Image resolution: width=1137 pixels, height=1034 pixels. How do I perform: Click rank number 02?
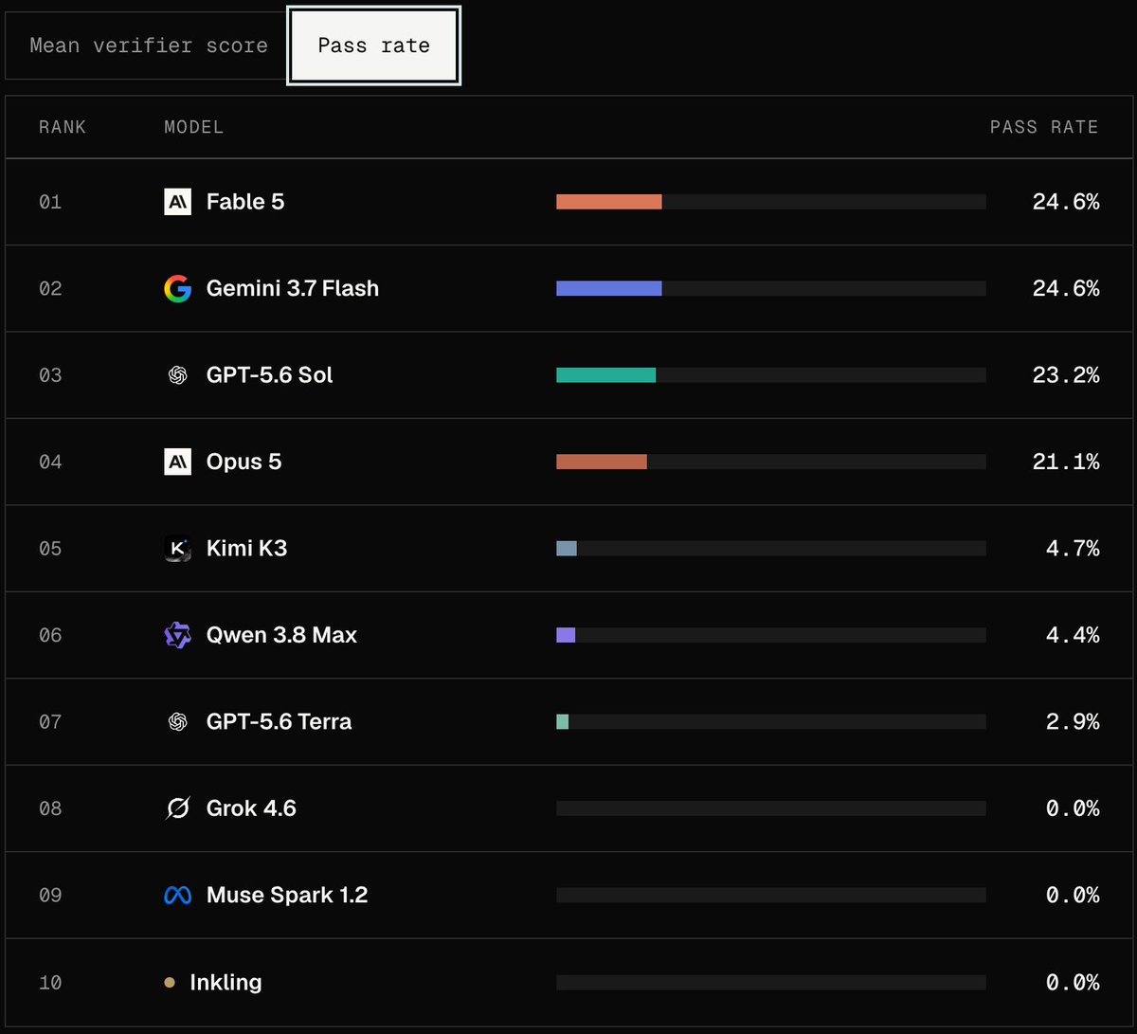[x=50, y=288]
